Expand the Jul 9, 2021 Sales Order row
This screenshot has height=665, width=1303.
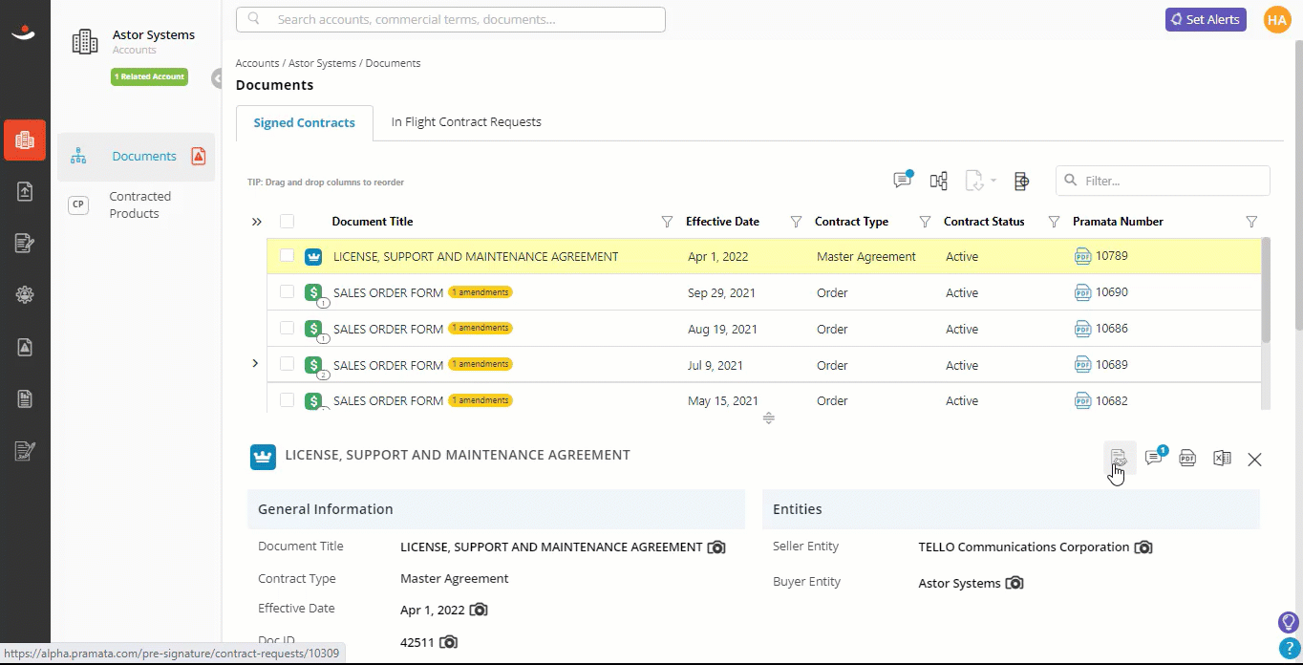click(255, 364)
